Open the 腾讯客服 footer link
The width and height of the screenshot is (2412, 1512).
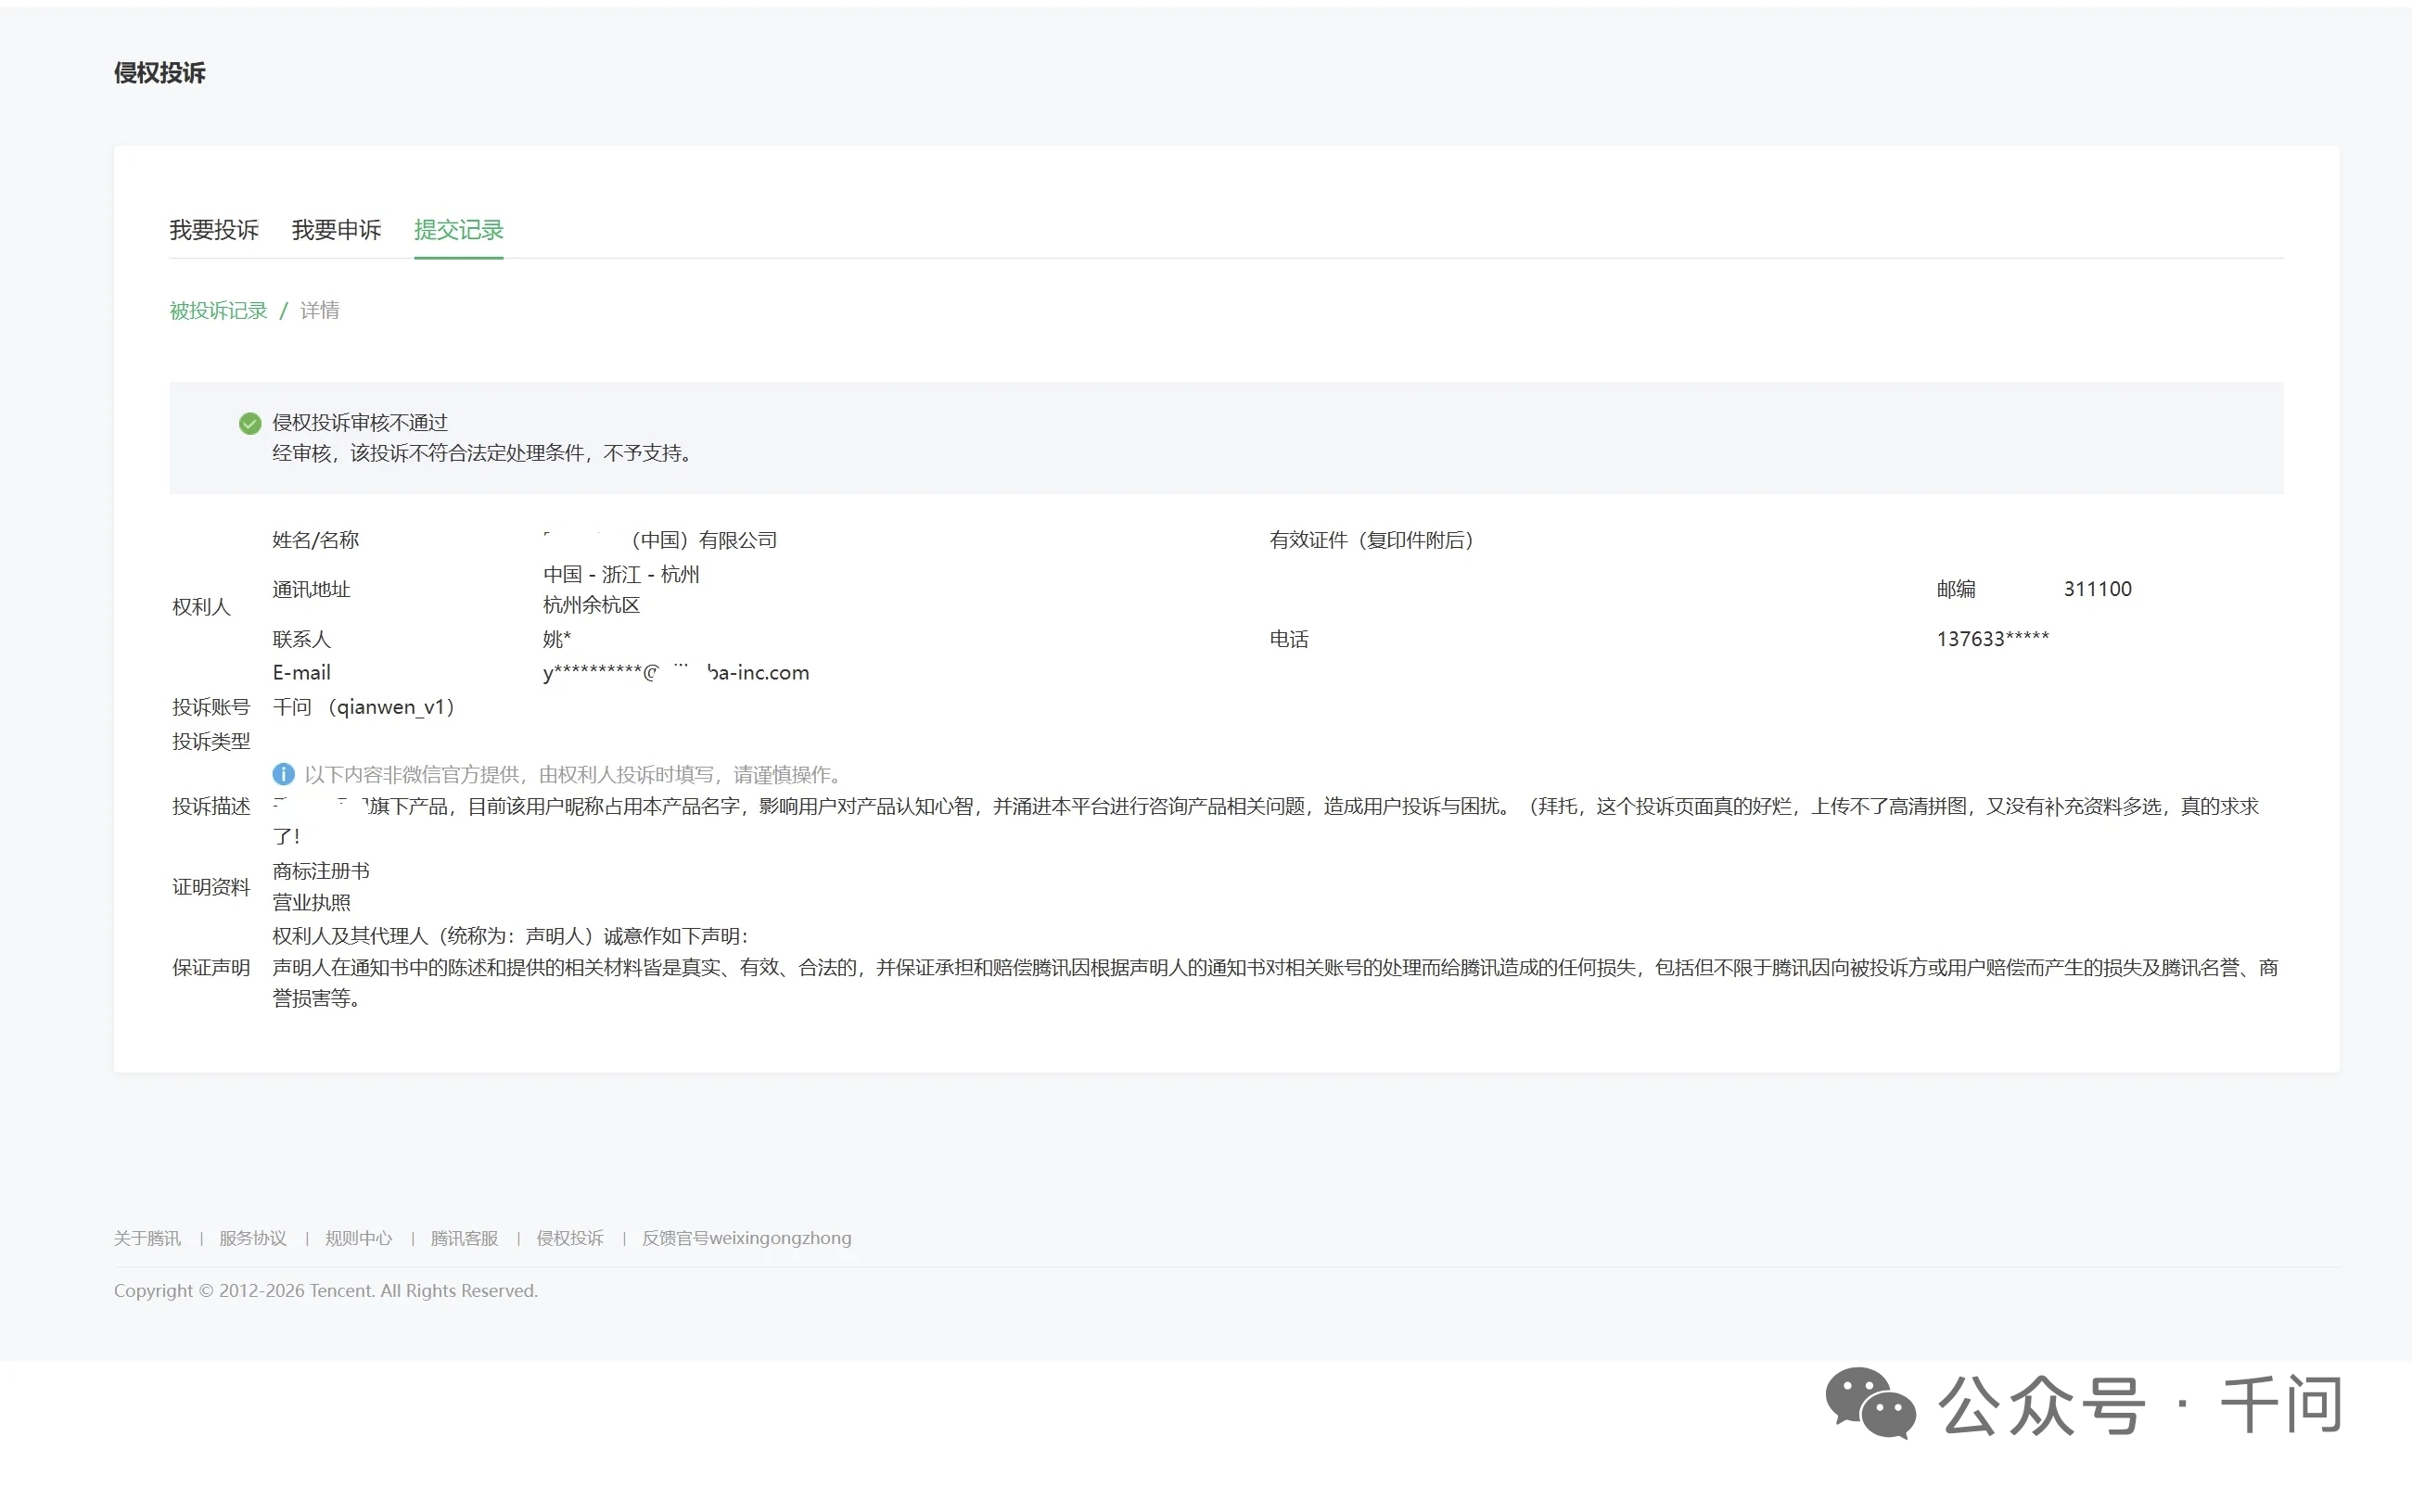pyautogui.click(x=464, y=1238)
